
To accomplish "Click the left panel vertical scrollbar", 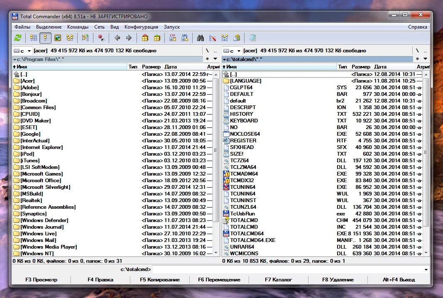I will pos(216,164).
